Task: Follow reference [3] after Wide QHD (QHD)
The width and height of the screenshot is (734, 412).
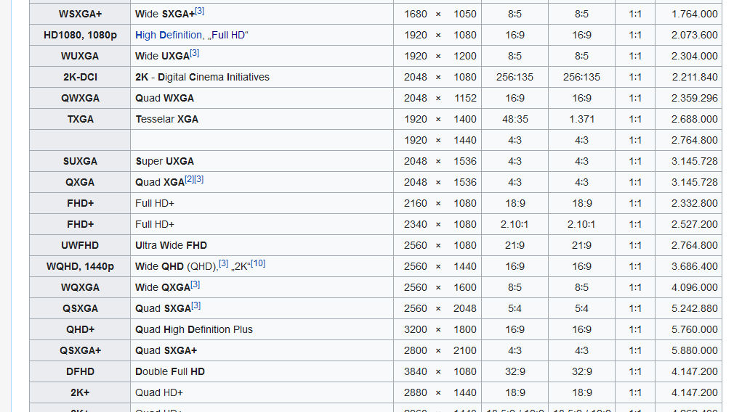Action: 223,263
